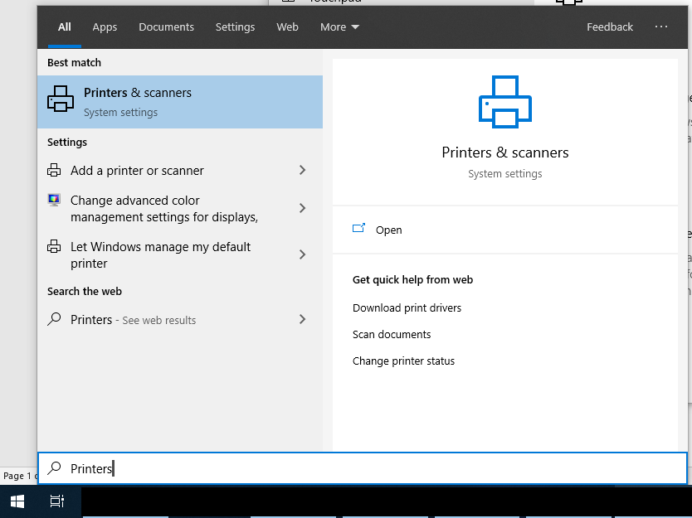
Task: Open Printers & scanners best match result
Action: (180, 102)
